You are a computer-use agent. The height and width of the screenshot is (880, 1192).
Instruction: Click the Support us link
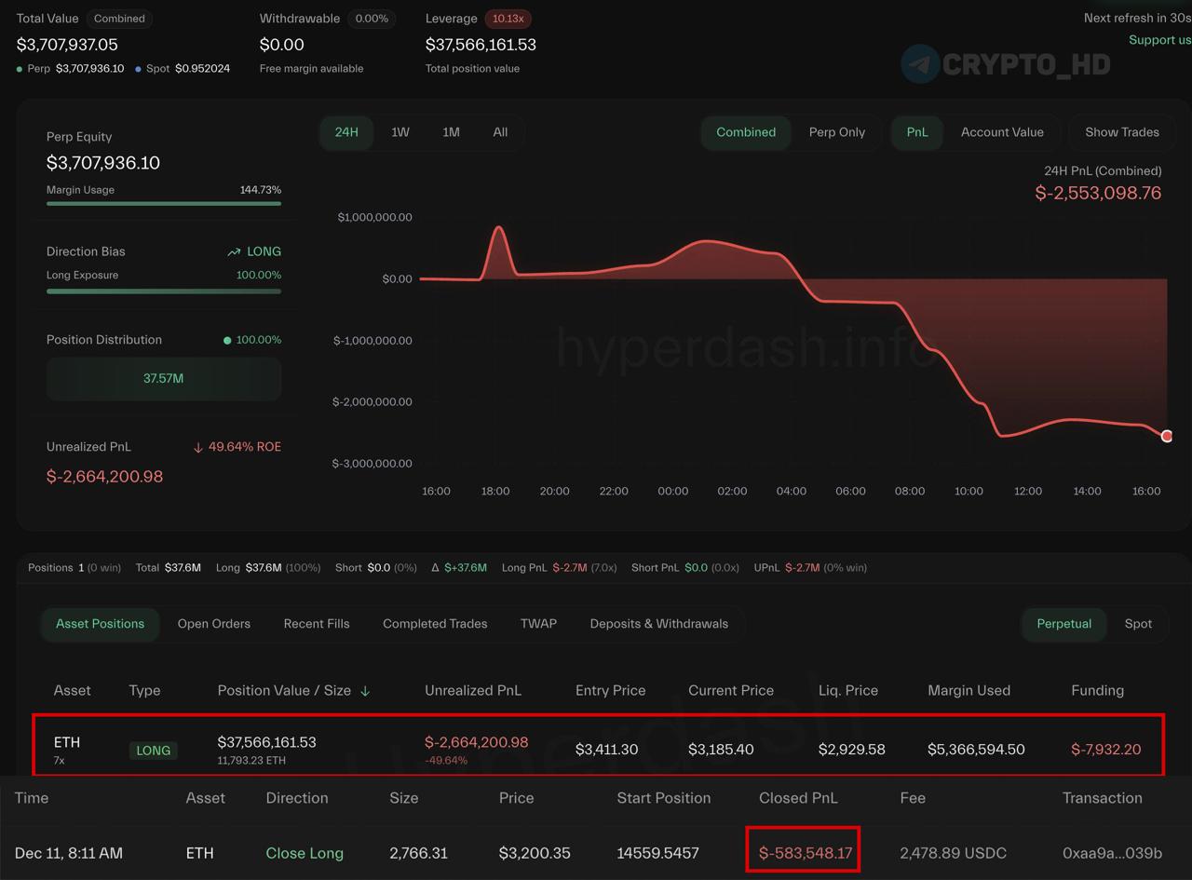(x=1159, y=40)
